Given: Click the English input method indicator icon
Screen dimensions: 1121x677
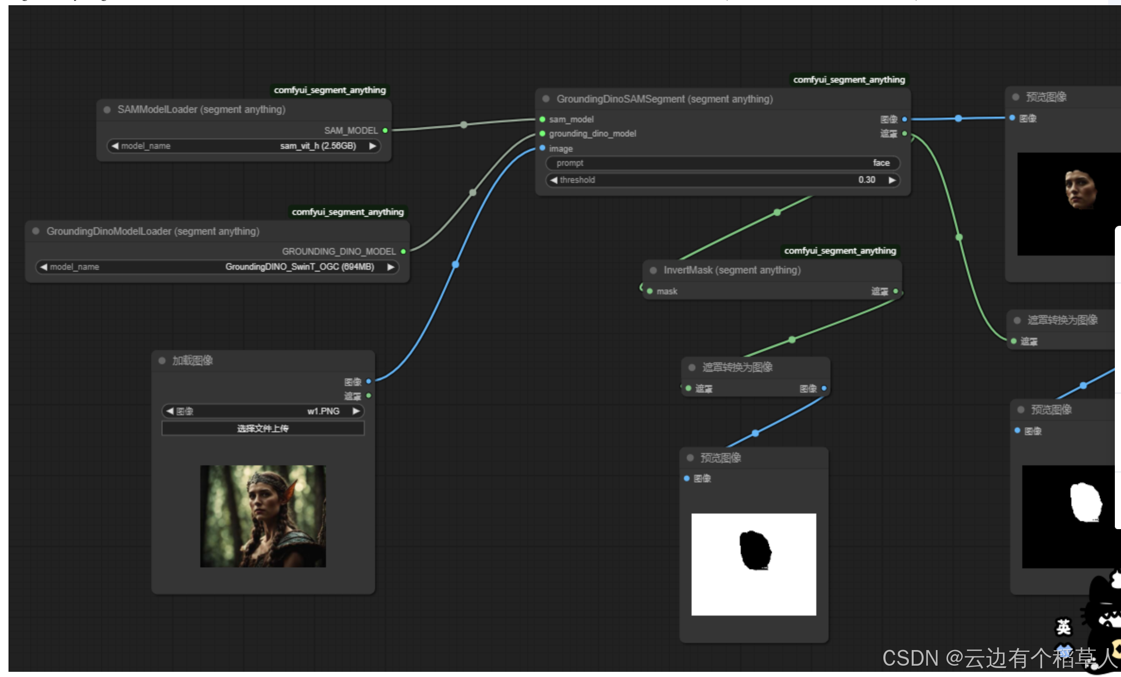Looking at the screenshot, I should pyautogui.click(x=1063, y=627).
